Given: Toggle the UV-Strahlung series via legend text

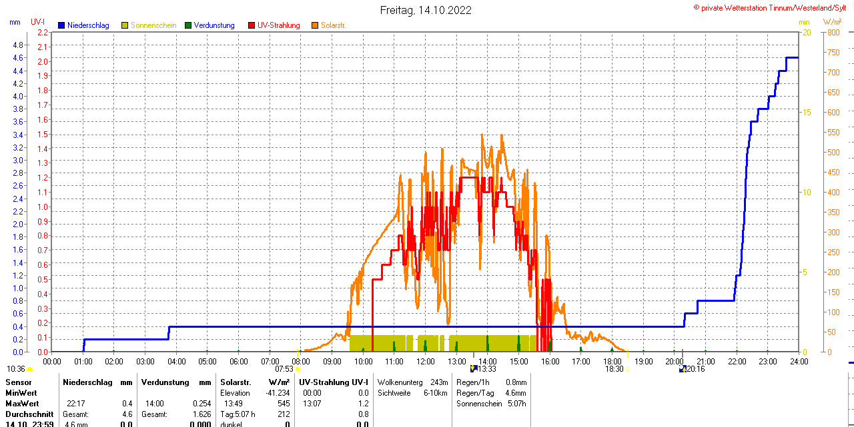Looking at the screenshot, I should point(278,25).
